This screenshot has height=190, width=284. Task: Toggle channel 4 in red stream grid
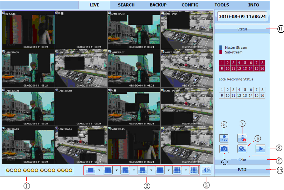239,63
